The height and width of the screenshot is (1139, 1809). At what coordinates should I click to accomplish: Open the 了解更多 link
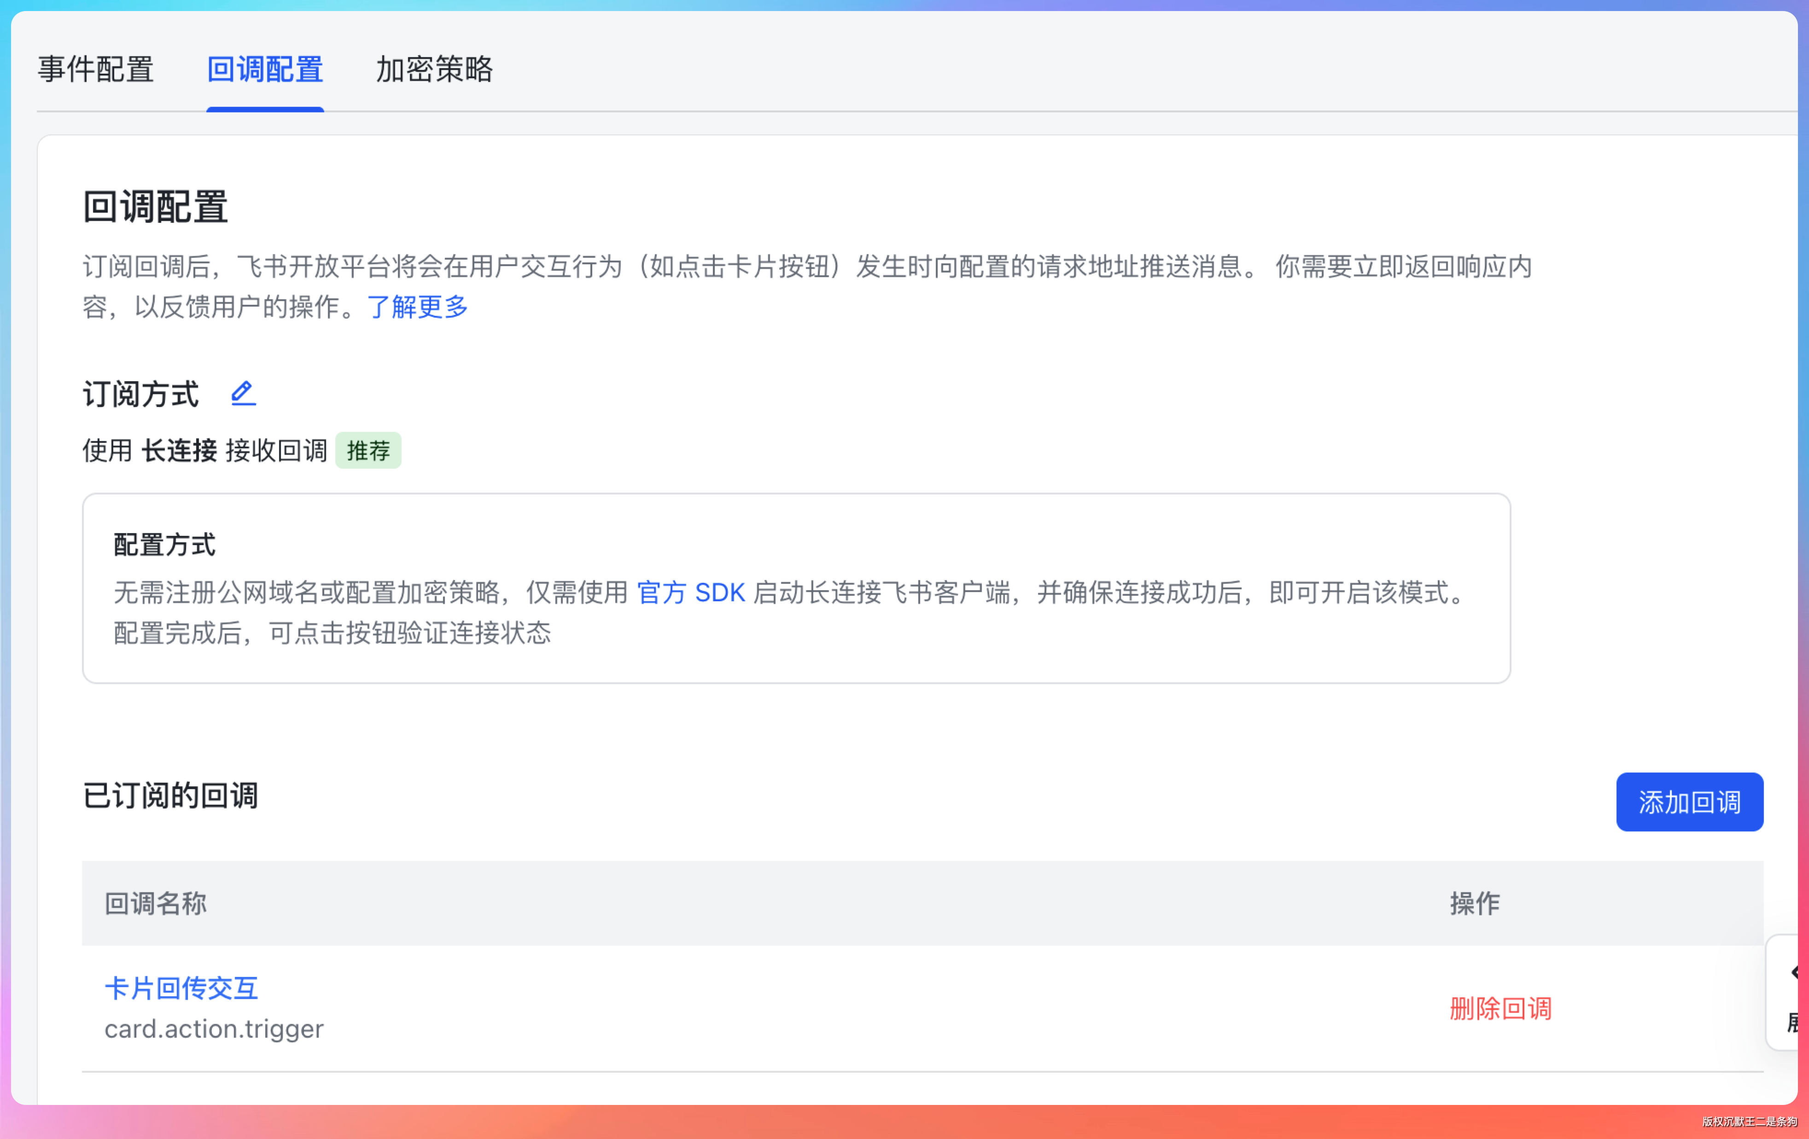pyautogui.click(x=418, y=306)
